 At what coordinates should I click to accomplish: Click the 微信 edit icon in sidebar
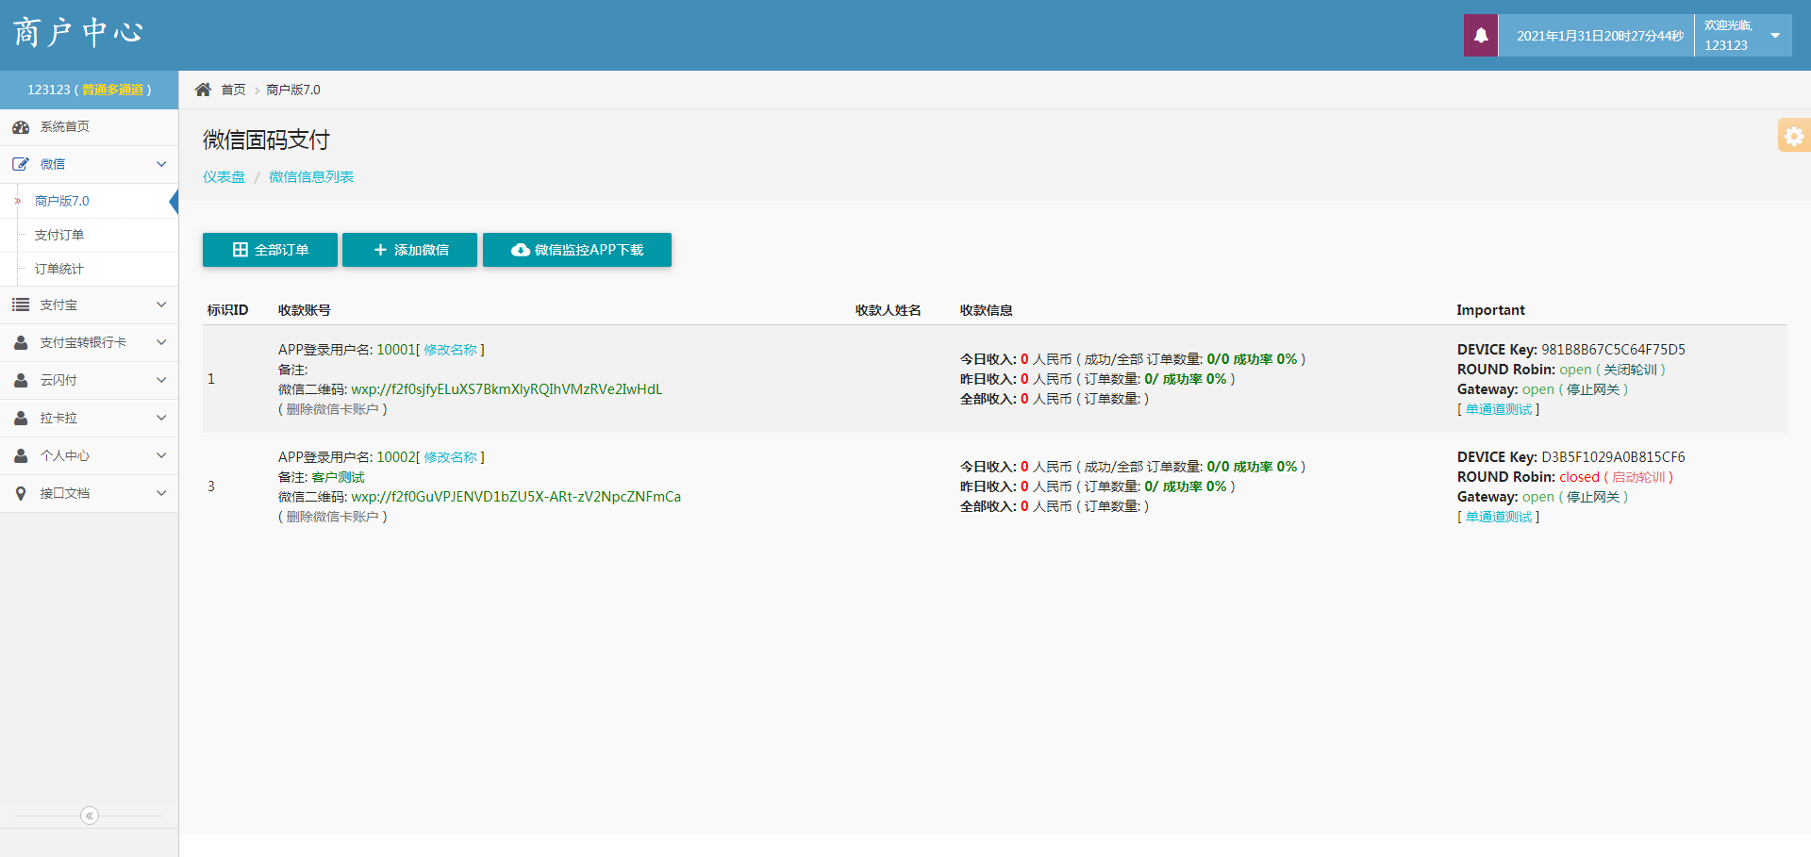[x=21, y=164]
